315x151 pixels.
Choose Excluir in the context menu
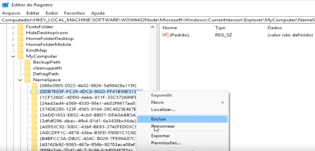point(182,119)
